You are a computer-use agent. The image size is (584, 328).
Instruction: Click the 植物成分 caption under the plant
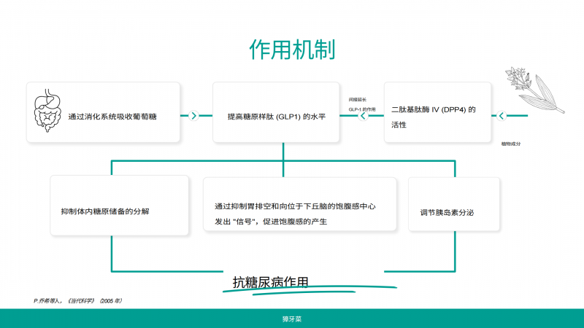tap(511, 144)
